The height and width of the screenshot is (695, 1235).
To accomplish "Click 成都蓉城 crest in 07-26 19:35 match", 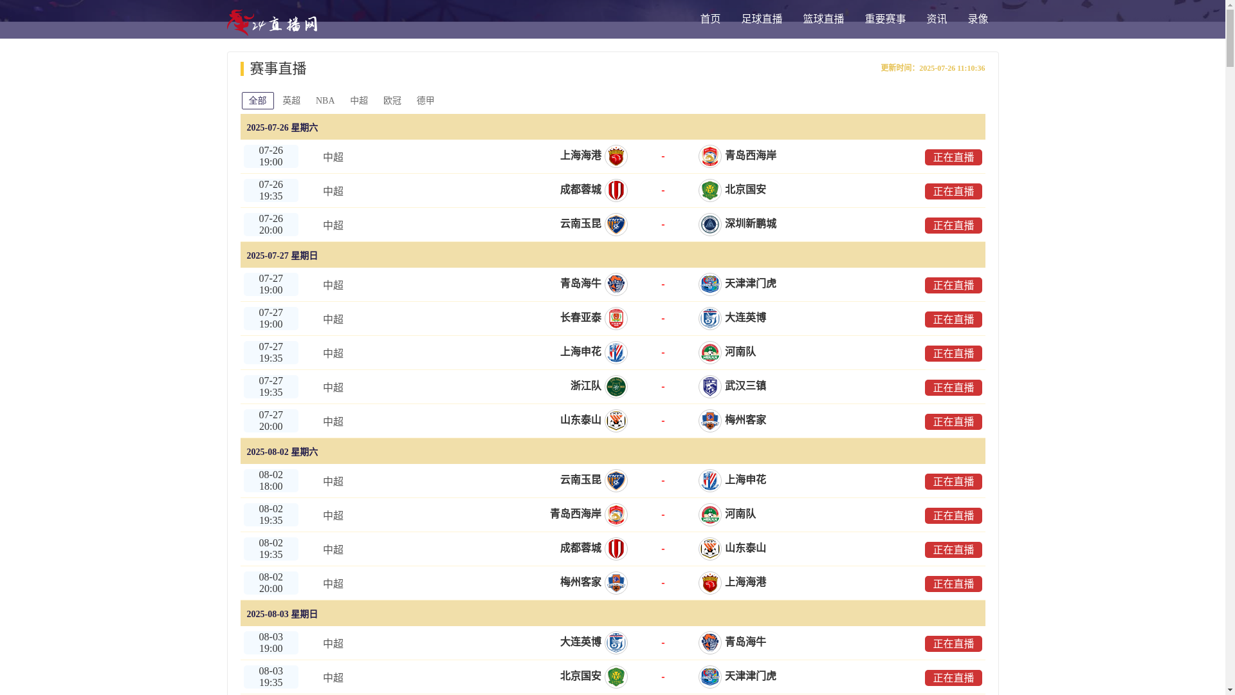I will coord(616,190).
